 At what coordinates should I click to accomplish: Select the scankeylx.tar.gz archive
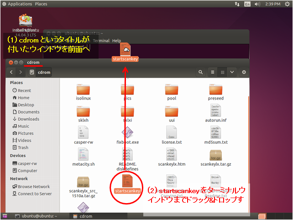pyautogui.click(x=216, y=158)
